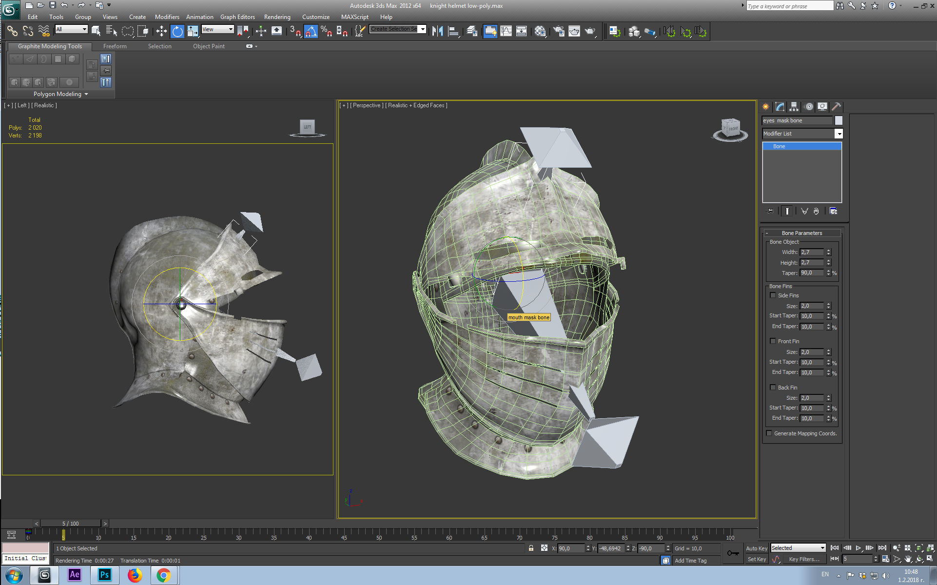Screen dimensions: 937x585
Task: Click the object name field eyes mask bone
Action: click(x=798, y=120)
